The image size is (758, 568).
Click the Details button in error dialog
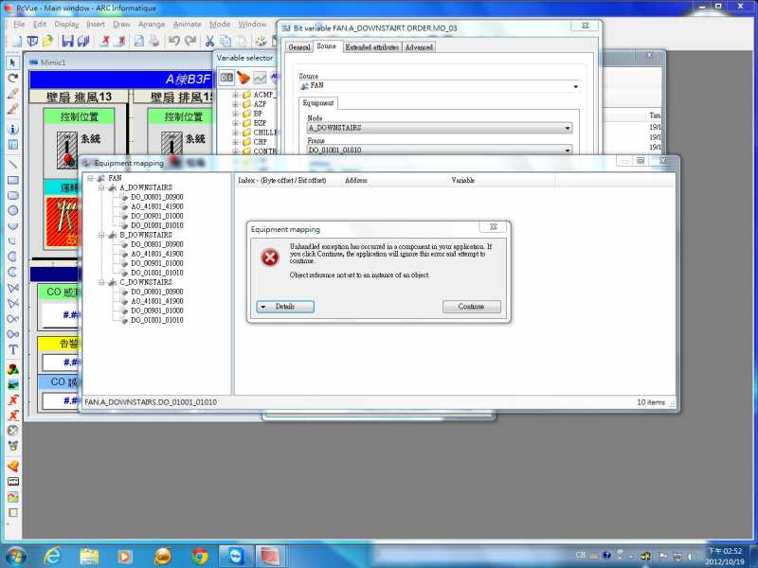285,307
